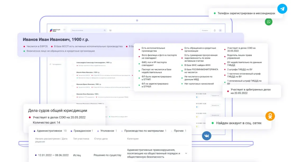Switch to the Административное cases tab

tap(50, 131)
